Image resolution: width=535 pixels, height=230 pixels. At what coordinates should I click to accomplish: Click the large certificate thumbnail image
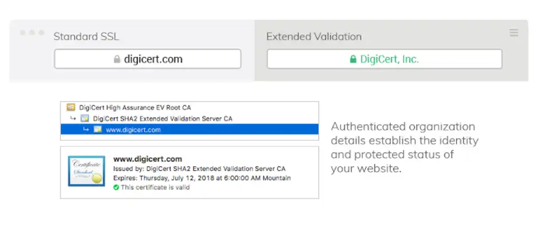click(x=86, y=171)
